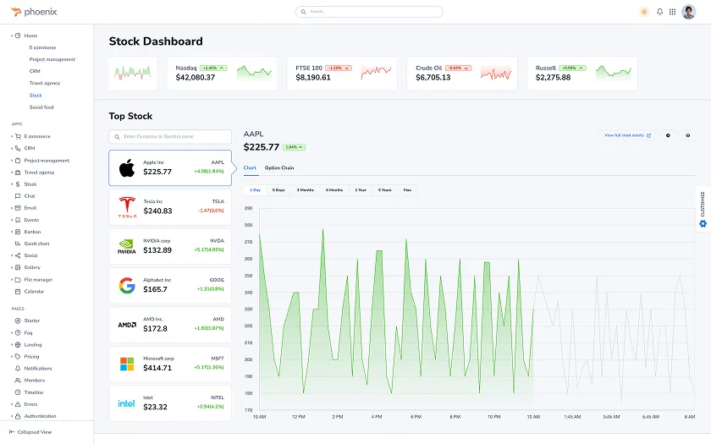Open Chat via its speech bubble icon

pyautogui.click(x=18, y=196)
